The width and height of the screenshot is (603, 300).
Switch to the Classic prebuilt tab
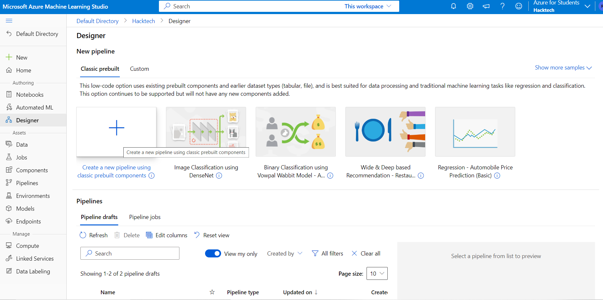point(100,69)
